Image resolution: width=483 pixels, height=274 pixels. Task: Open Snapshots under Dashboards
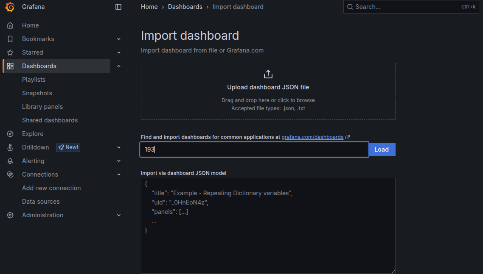(x=37, y=93)
